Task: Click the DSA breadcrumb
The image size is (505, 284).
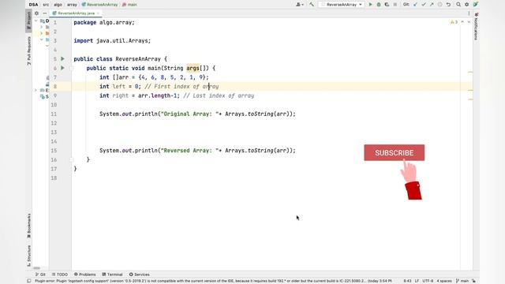Action: point(33,5)
